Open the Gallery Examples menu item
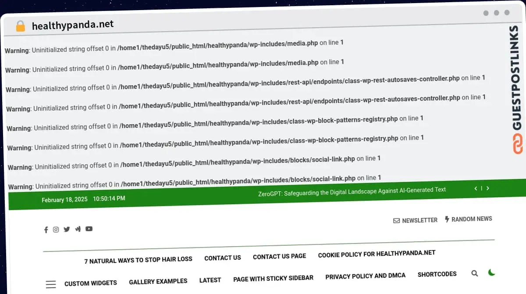Image resolution: width=526 pixels, height=294 pixels. coord(158,281)
